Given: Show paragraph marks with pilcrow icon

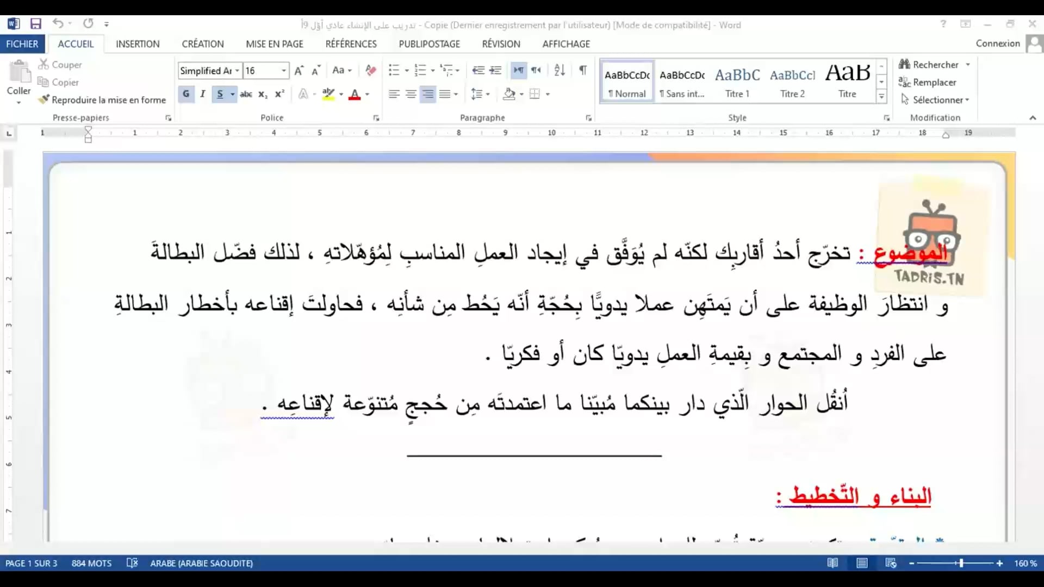Looking at the screenshot, I should (x=583, y=70).
